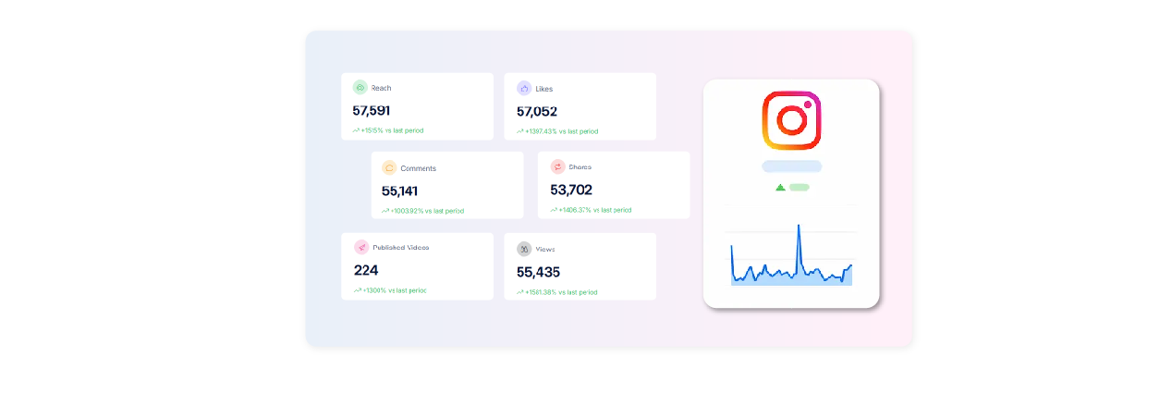Click the +1406.37% vs last period text
This screenshot has width=1160, height=393.
(595, 210)
